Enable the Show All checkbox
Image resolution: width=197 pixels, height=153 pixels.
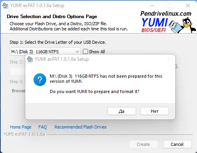pyautogui.click(x=85, y=52)
